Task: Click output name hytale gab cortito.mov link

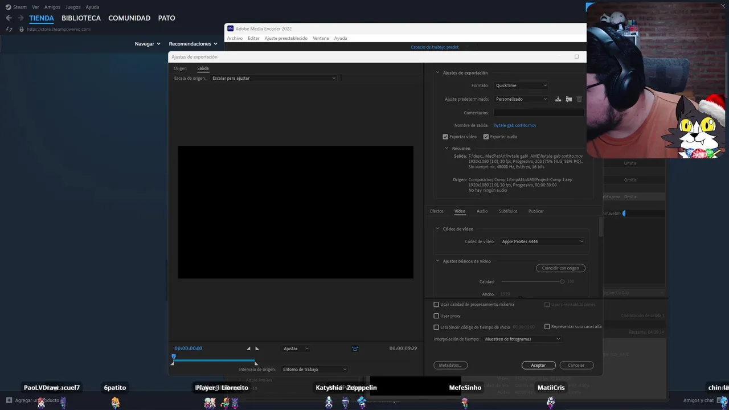Action: (515, 125)
